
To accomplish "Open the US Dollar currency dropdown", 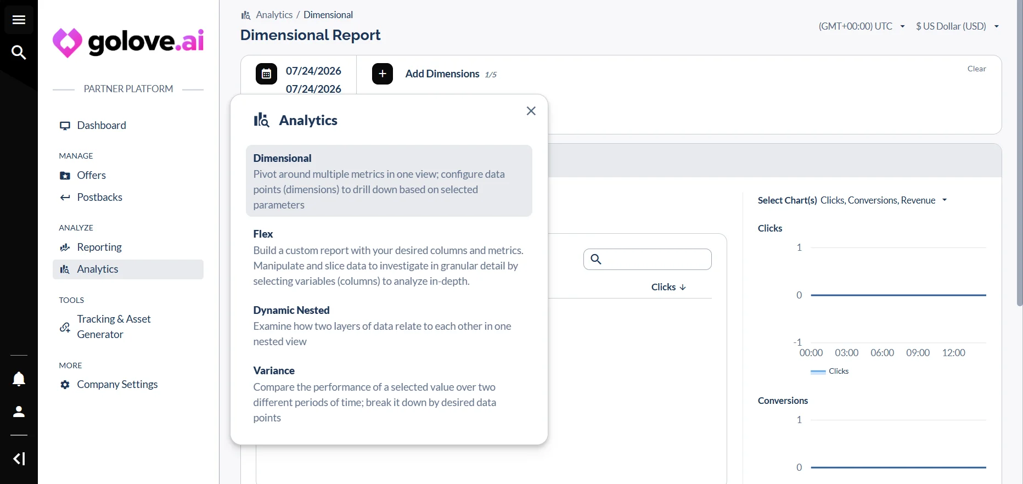I will click(957, 26).
